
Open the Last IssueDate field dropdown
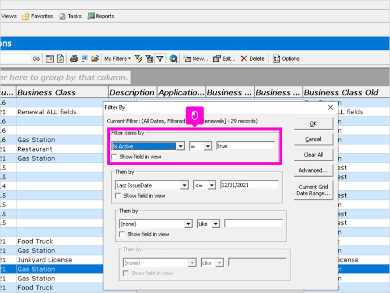[184, 185]
